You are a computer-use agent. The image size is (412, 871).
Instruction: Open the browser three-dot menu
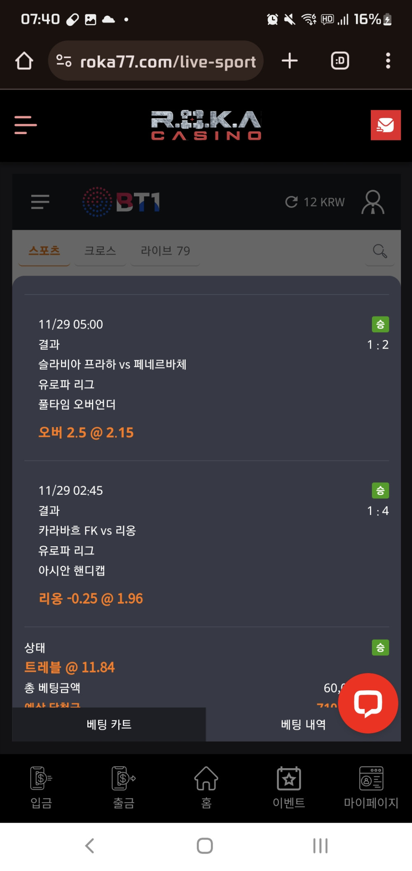click(388, 61)
